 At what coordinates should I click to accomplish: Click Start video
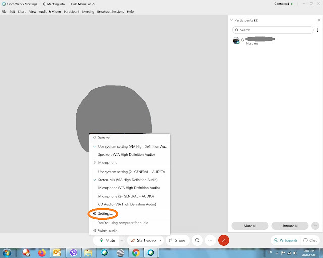pos(143,240)
